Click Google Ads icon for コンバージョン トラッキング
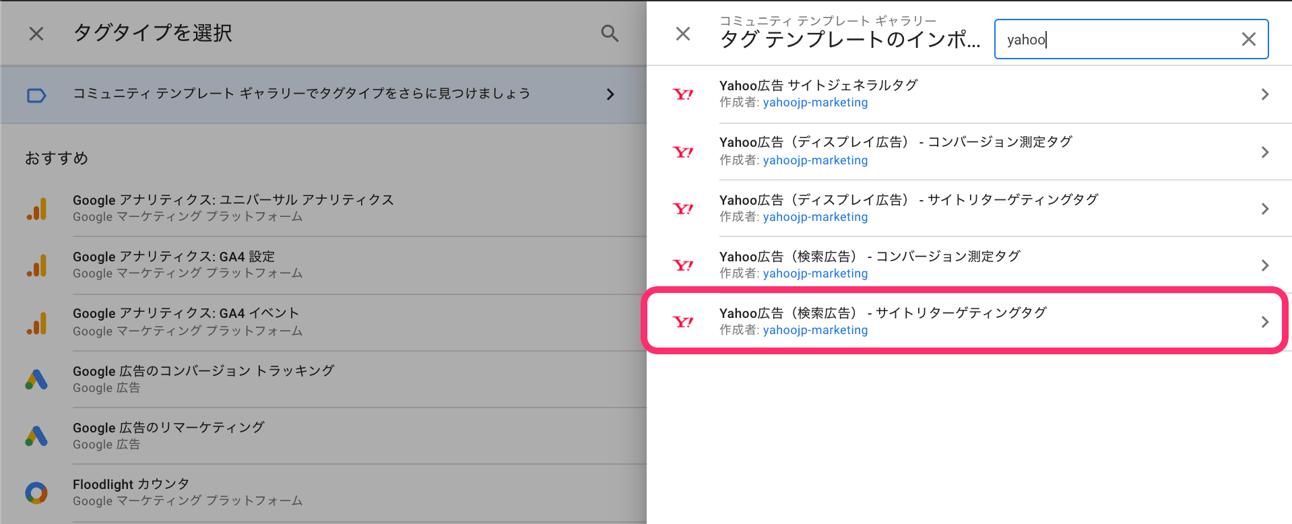 click(36, 380)
